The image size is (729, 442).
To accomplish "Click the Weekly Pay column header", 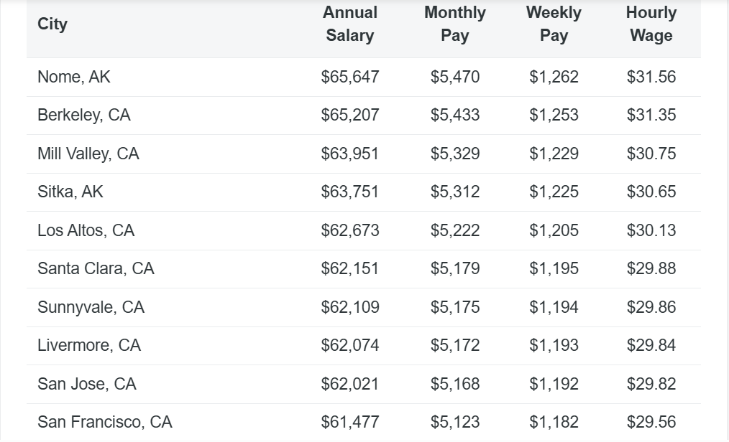I will point(554,24).
